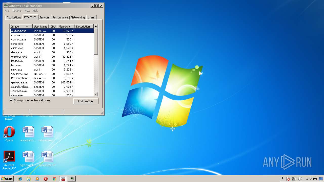Select the explorer.exe process row
The image size is (324, 182).
point(52,57)
